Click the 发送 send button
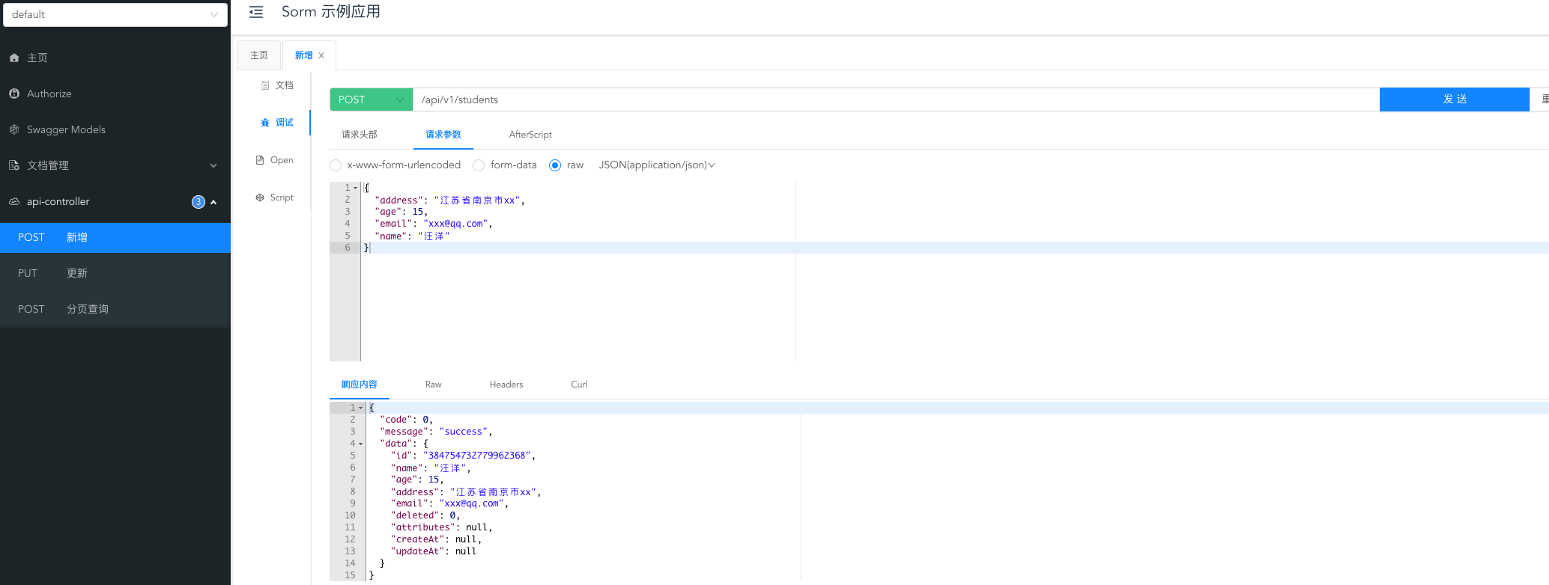 [1454, 99]
